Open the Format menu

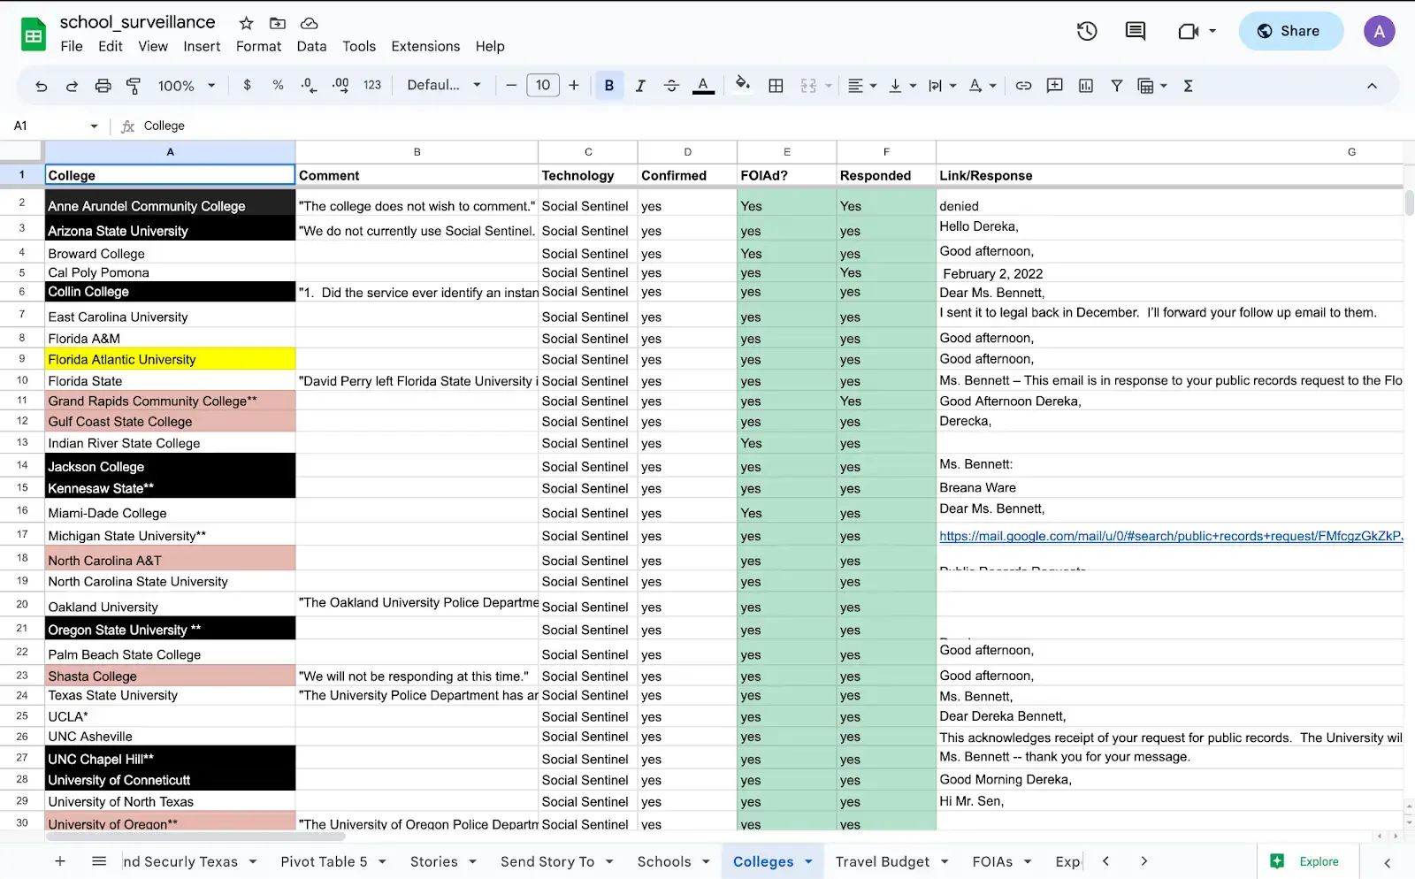pos(258,46)
